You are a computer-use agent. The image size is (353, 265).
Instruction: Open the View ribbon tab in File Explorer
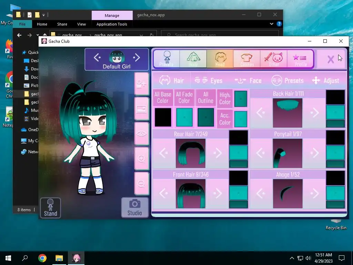[81, 24]
